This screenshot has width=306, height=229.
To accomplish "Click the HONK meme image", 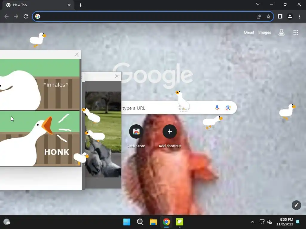I will tap(40, 113).
